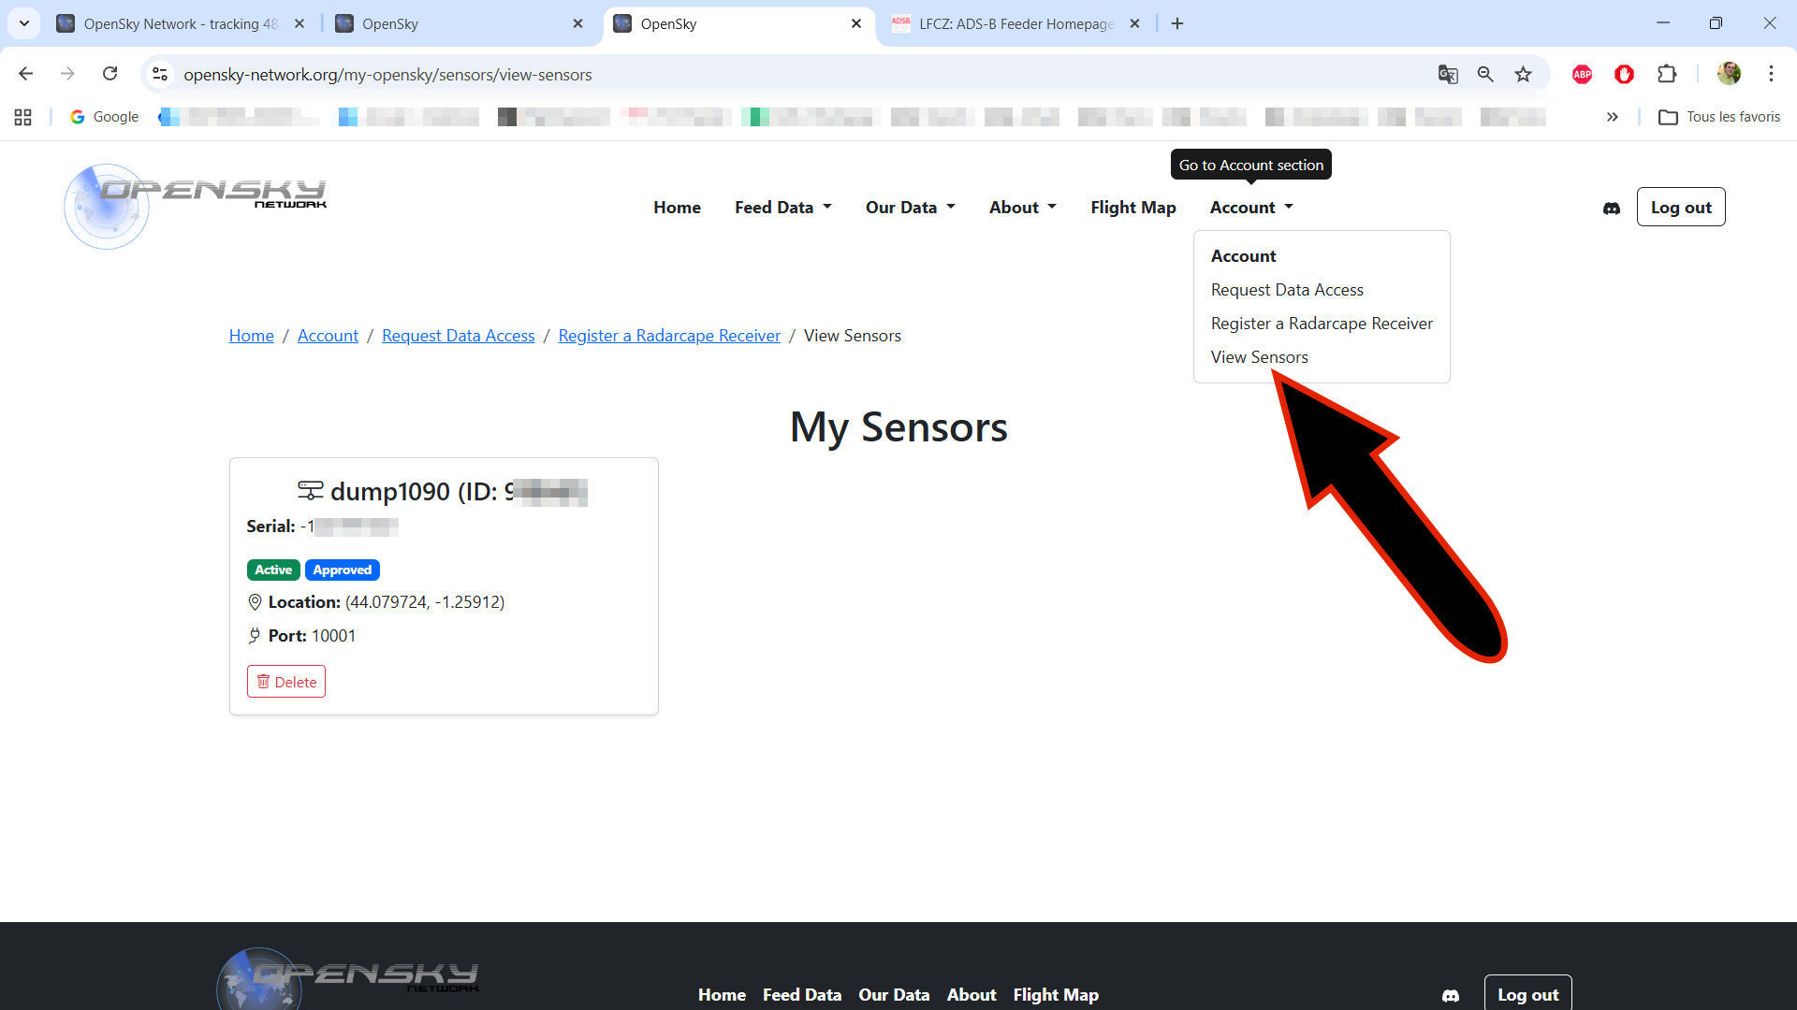Delete the dump1090 sensor

[286, 682]
